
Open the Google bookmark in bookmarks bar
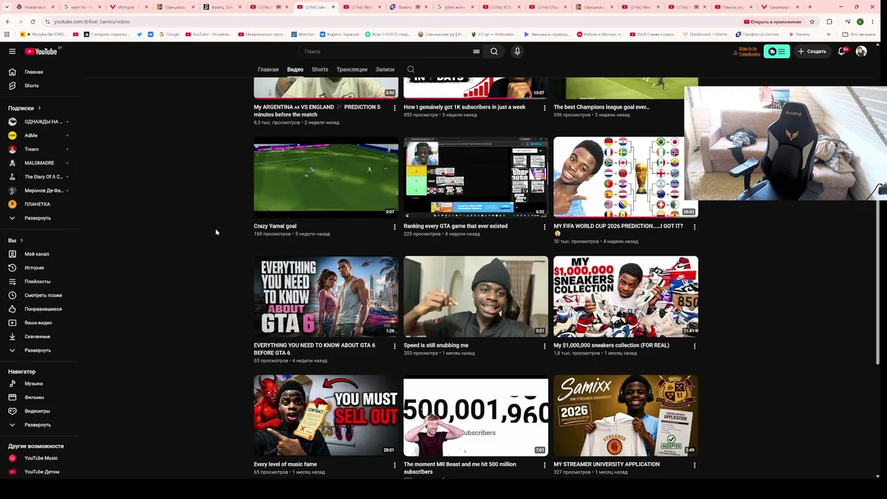tap(169, 34)
